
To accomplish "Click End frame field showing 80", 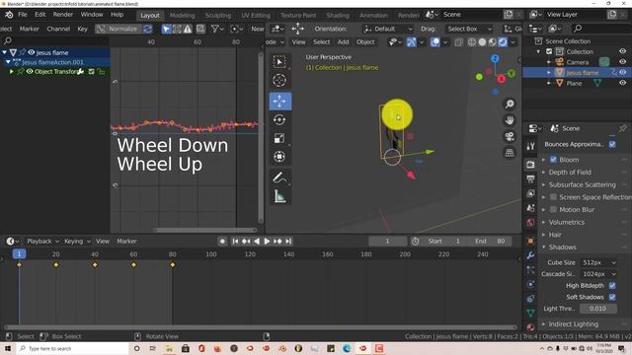I will click(491, 241).
